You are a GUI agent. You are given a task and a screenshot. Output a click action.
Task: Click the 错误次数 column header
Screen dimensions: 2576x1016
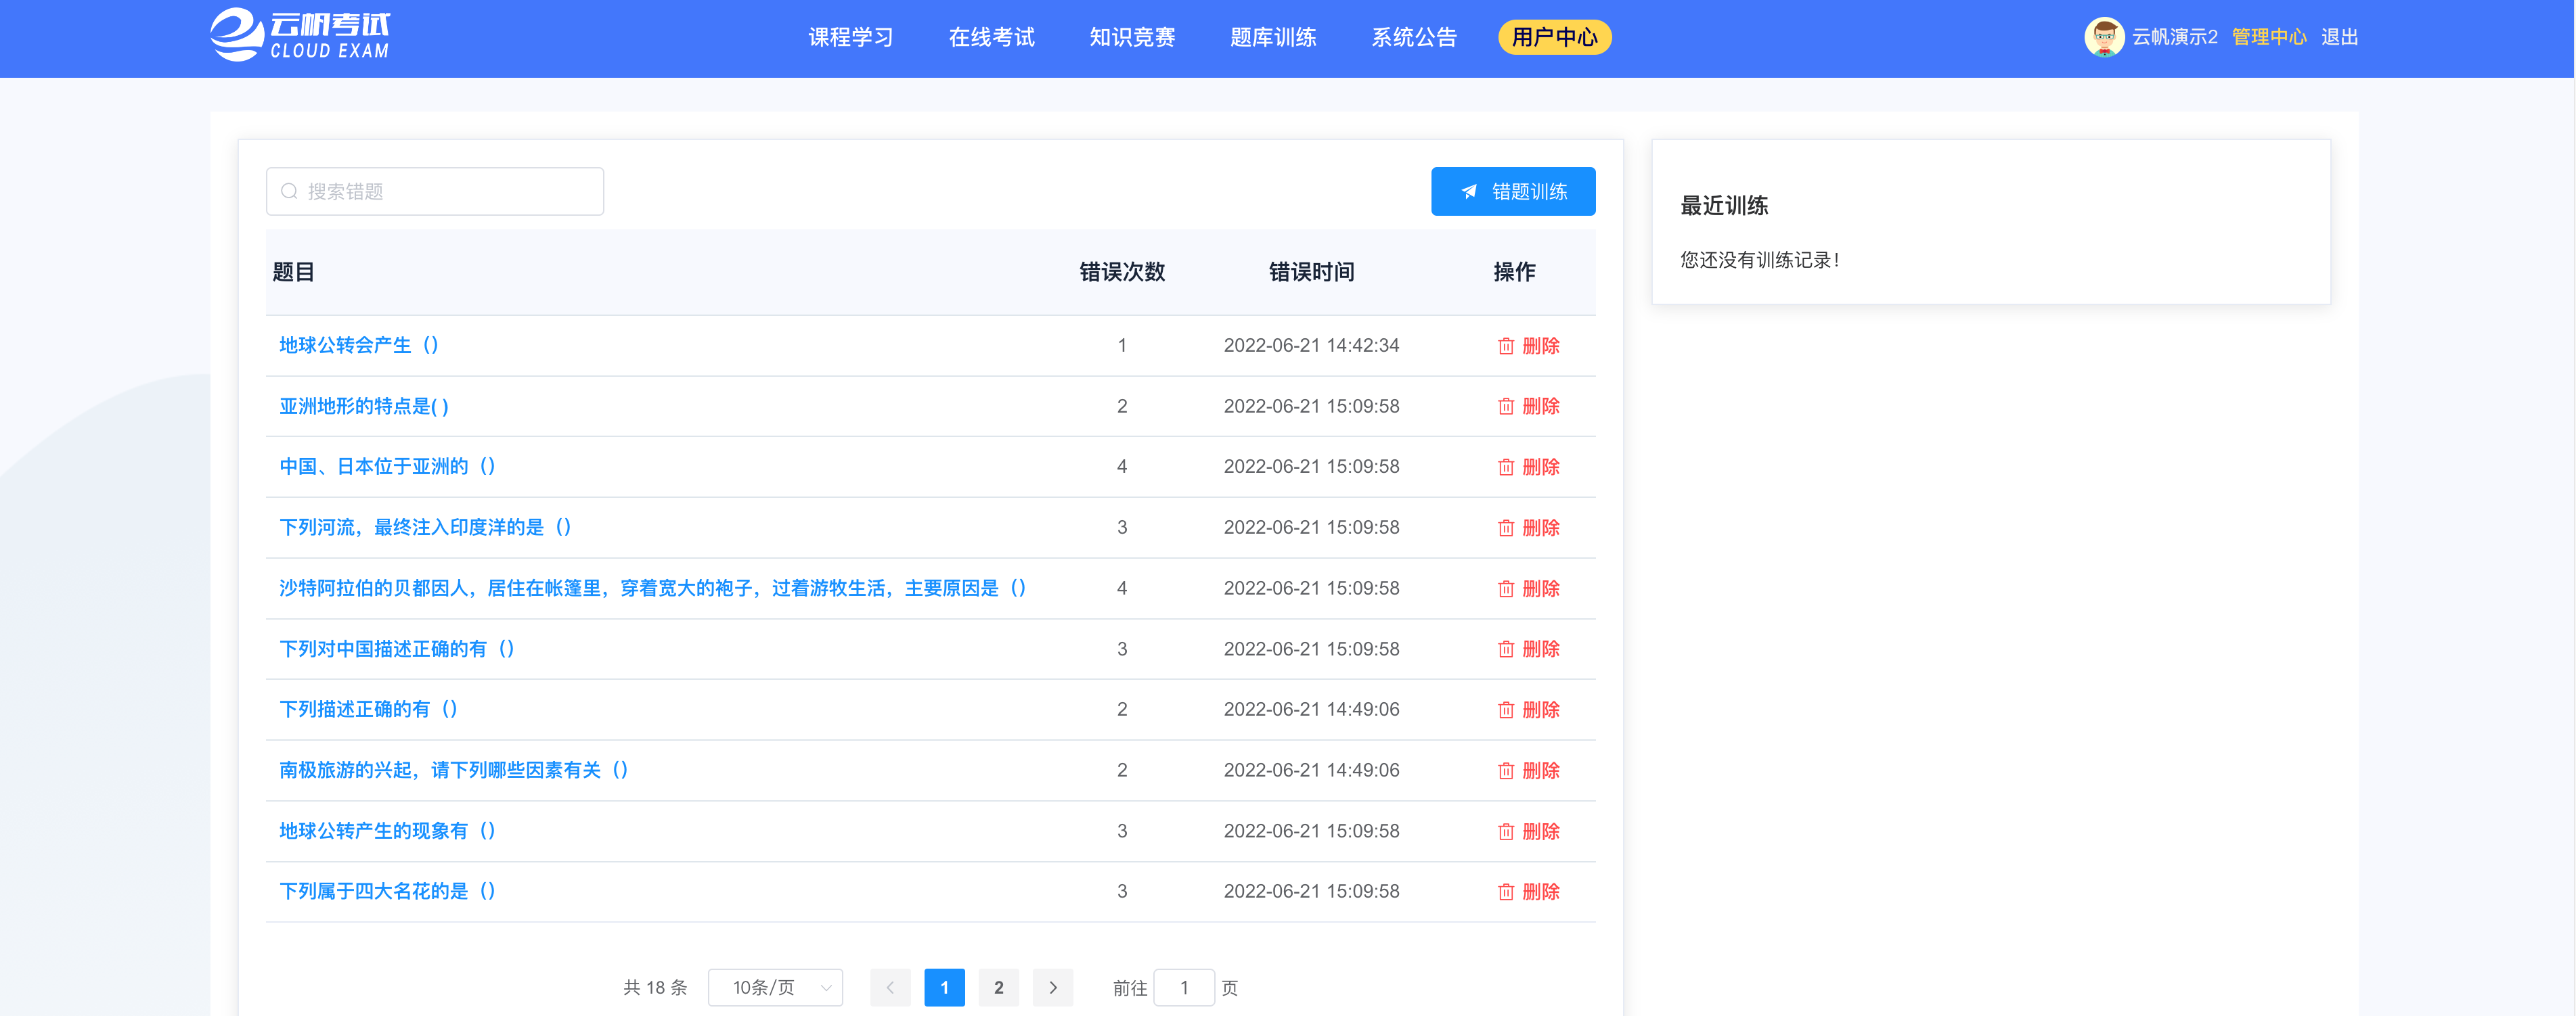tap(1122, 272)
